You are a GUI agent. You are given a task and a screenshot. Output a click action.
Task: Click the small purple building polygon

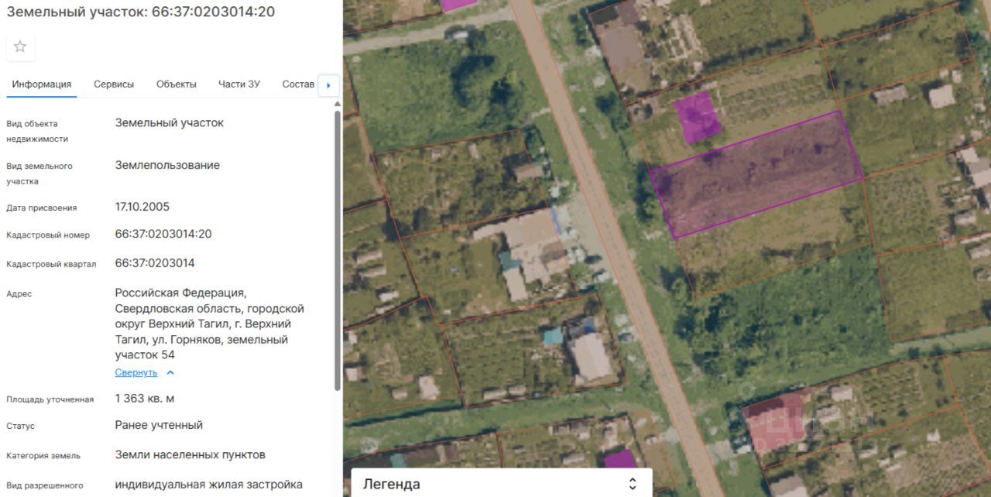tap(698, 117)
